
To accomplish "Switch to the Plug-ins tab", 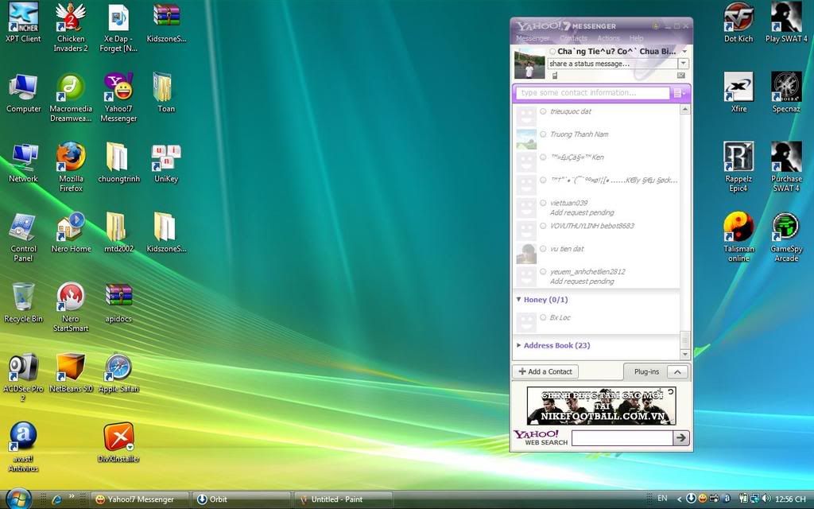I will pyautogui.click(x=646, y=372).
